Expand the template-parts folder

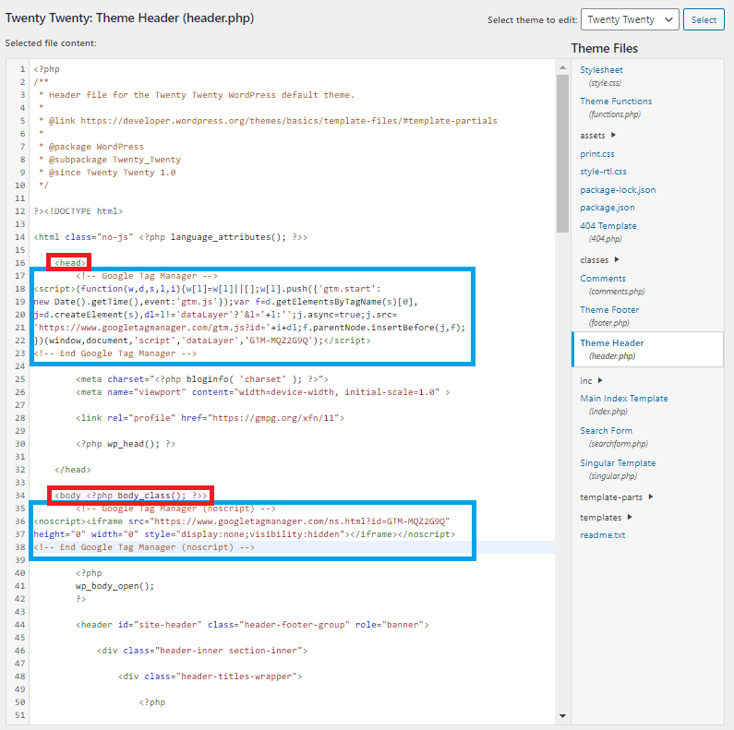pos(616,497)
